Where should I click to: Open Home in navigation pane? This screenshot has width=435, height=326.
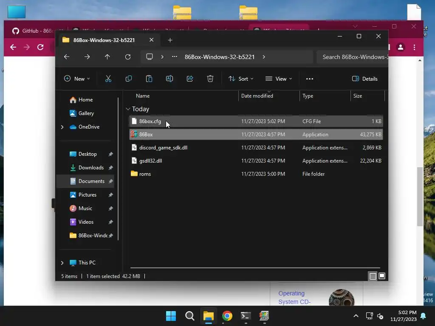point(85,100)
